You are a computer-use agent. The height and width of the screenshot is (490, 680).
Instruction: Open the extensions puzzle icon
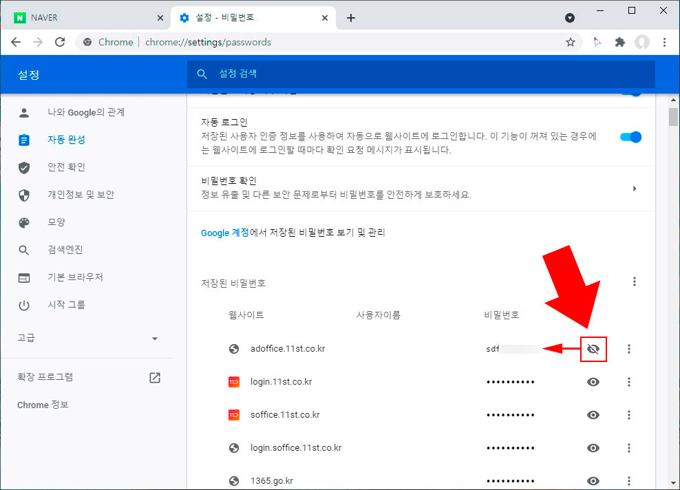click(x=619, y=42)
